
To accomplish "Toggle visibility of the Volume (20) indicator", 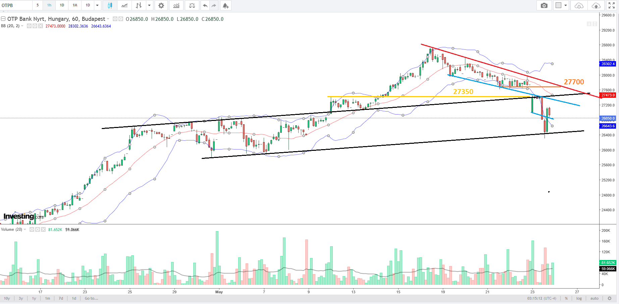I will click(x=32, y=229).
